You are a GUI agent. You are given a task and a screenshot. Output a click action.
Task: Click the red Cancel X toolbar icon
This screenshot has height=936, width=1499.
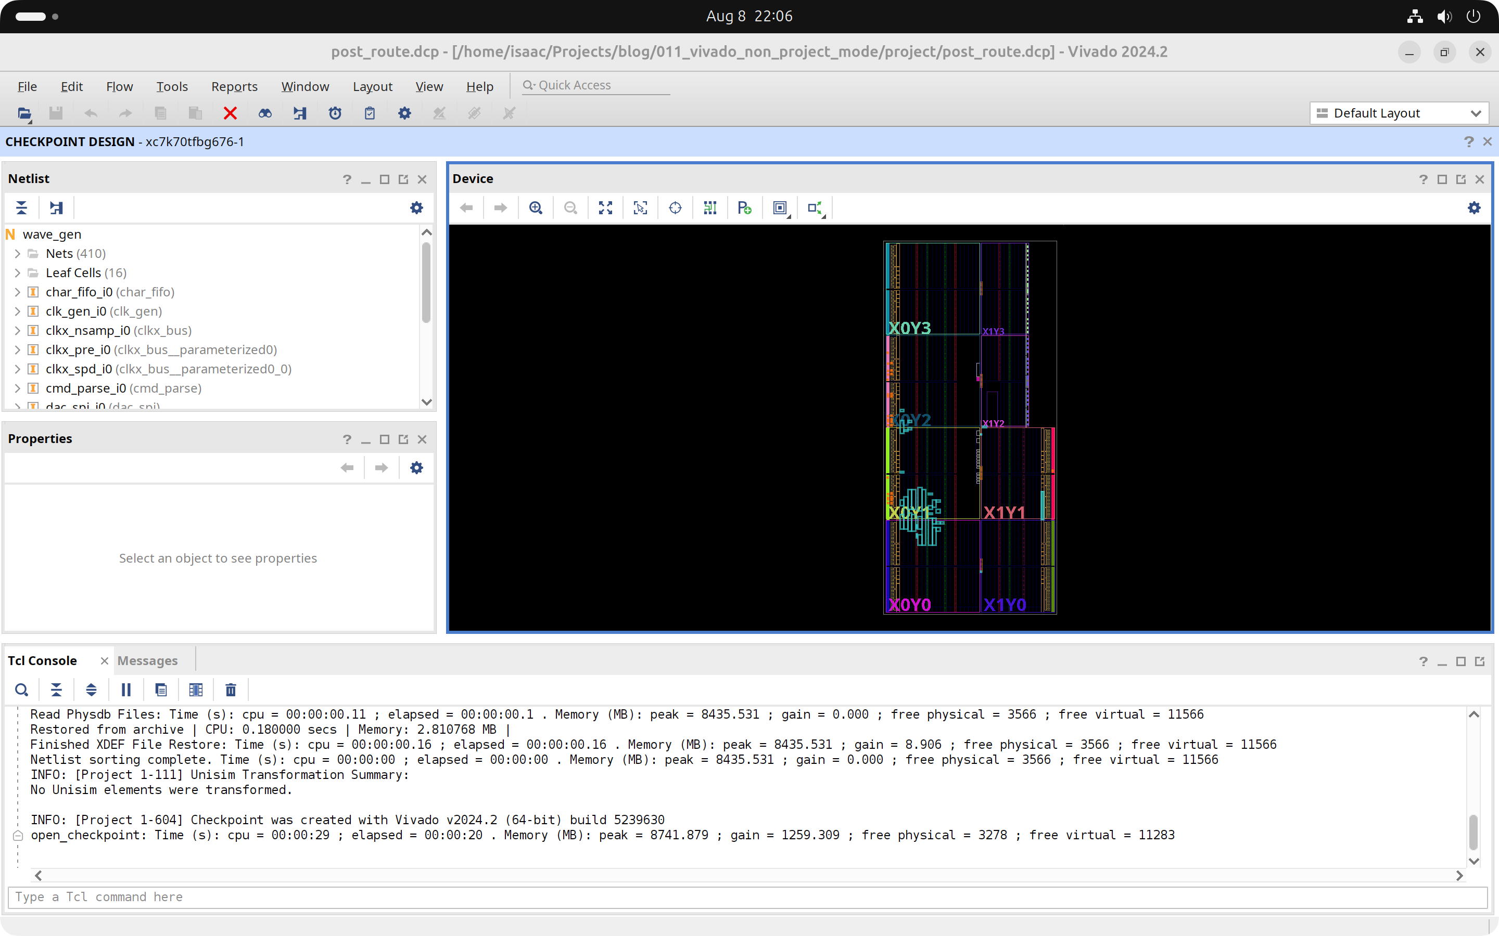[230, 113]
